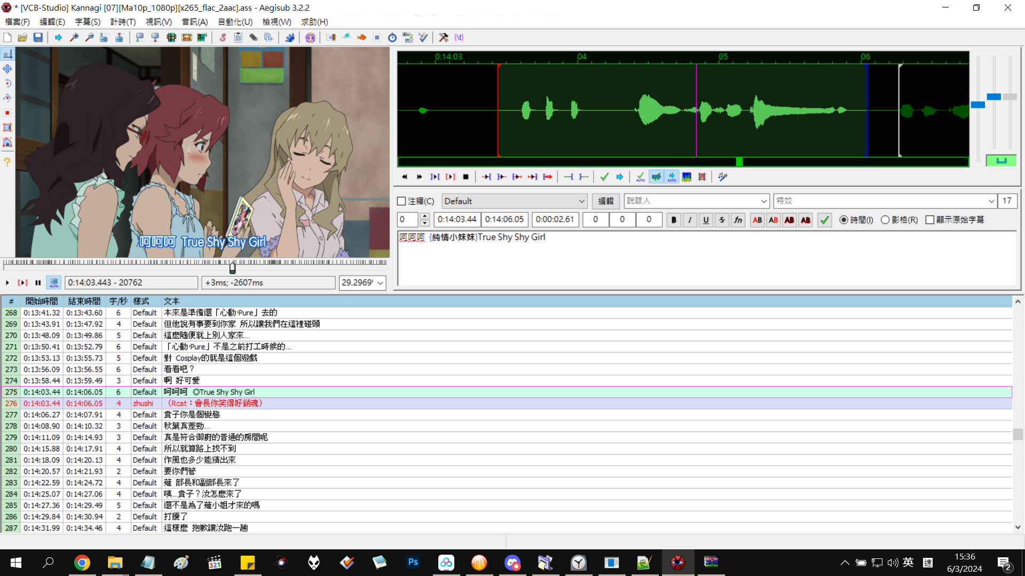Open script Properties clipboard icon

[x=238, y=37]
